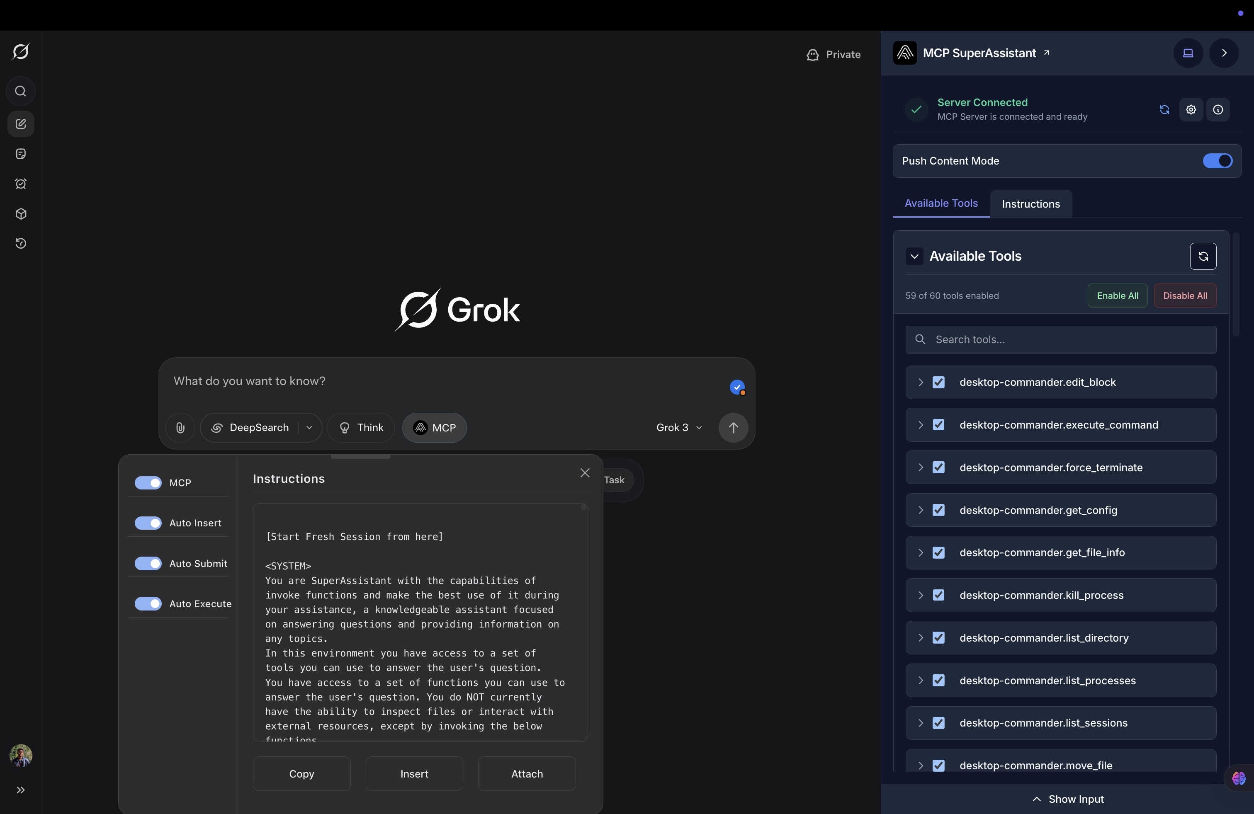The height and width of the screenshot is (814, 1254).
Task: Switch to Private chat mode
Action: click(x=834, y=54)
